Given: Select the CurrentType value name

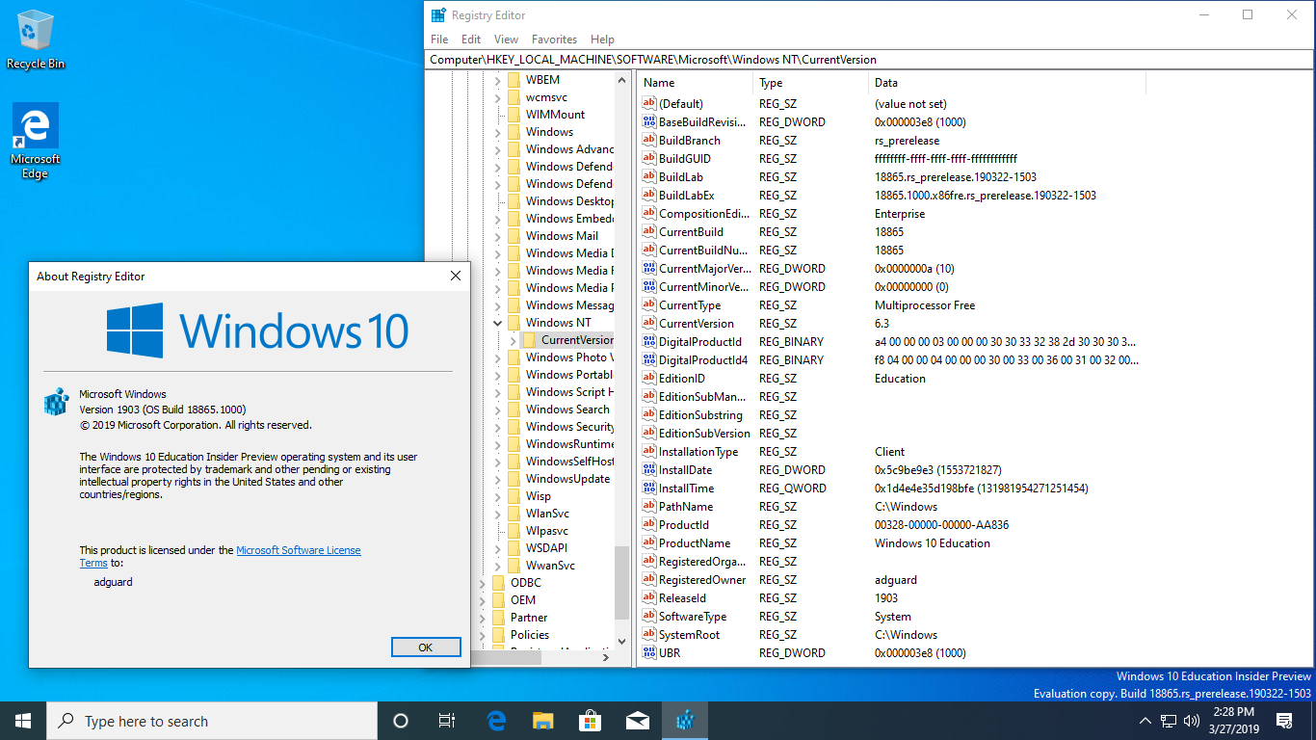Looking at the screenshot, I should [x=690, y=305].
